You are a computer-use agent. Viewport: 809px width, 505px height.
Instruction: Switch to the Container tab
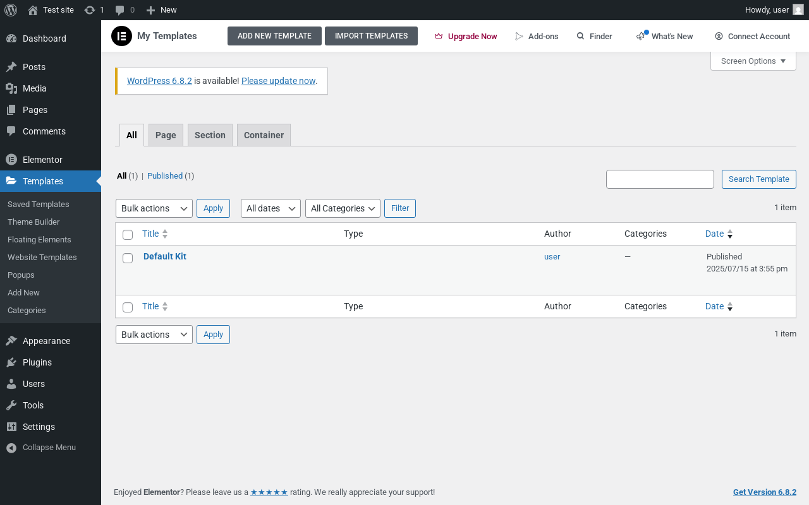(x=264, y=135)
